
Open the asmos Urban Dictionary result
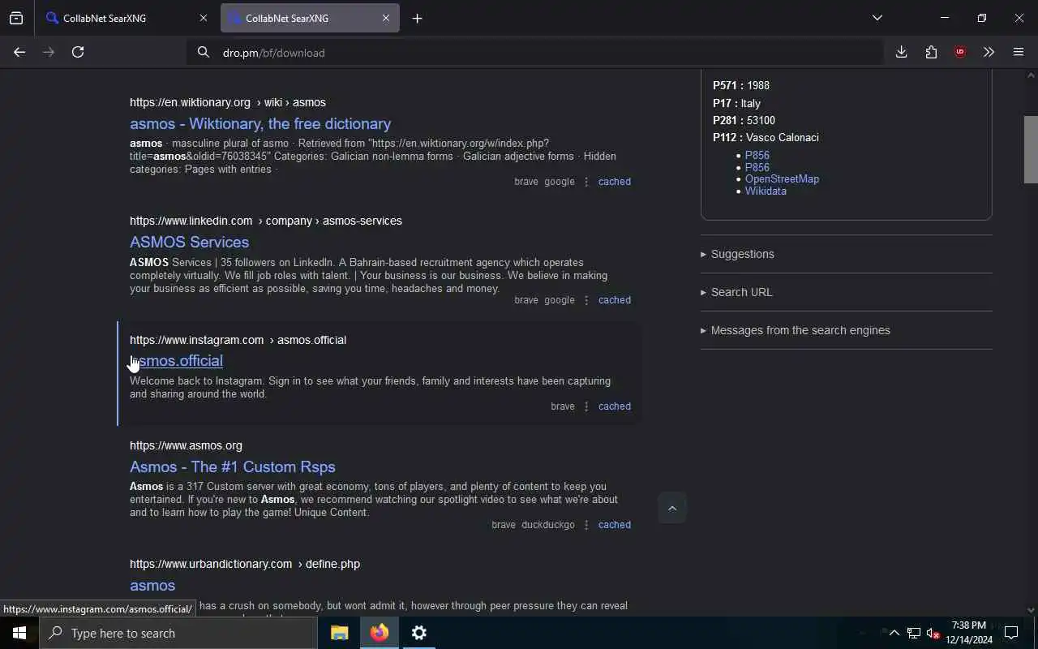click(x=152, y=585)
